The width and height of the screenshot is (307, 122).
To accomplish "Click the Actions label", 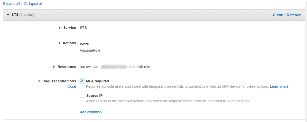I will tap(69, 43).
